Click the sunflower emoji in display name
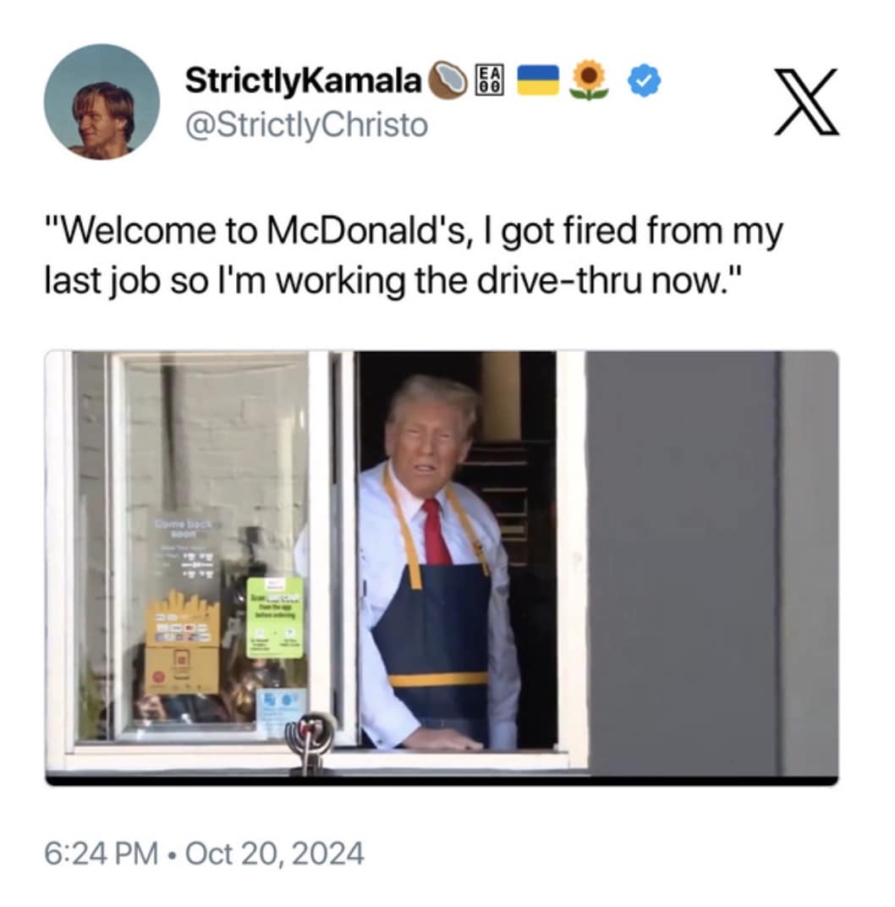 pyautogui.click(x=589, y=80)
